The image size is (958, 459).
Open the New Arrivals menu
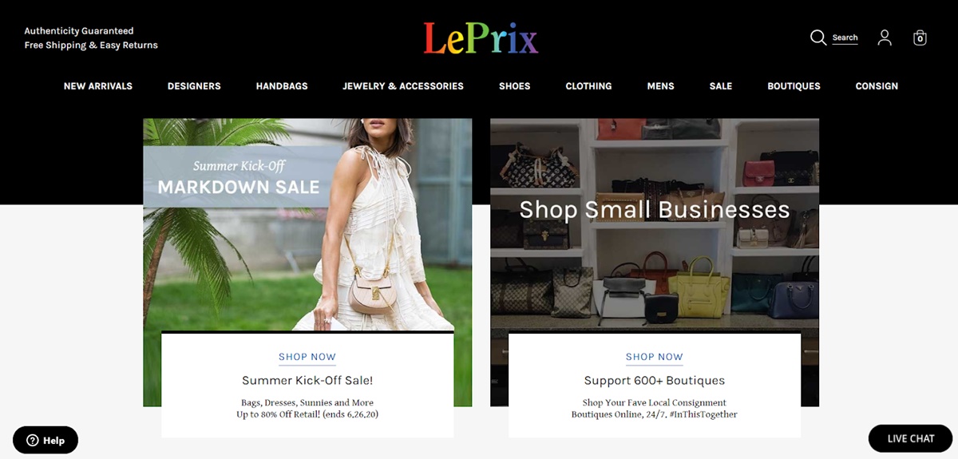tap(98, 86)
